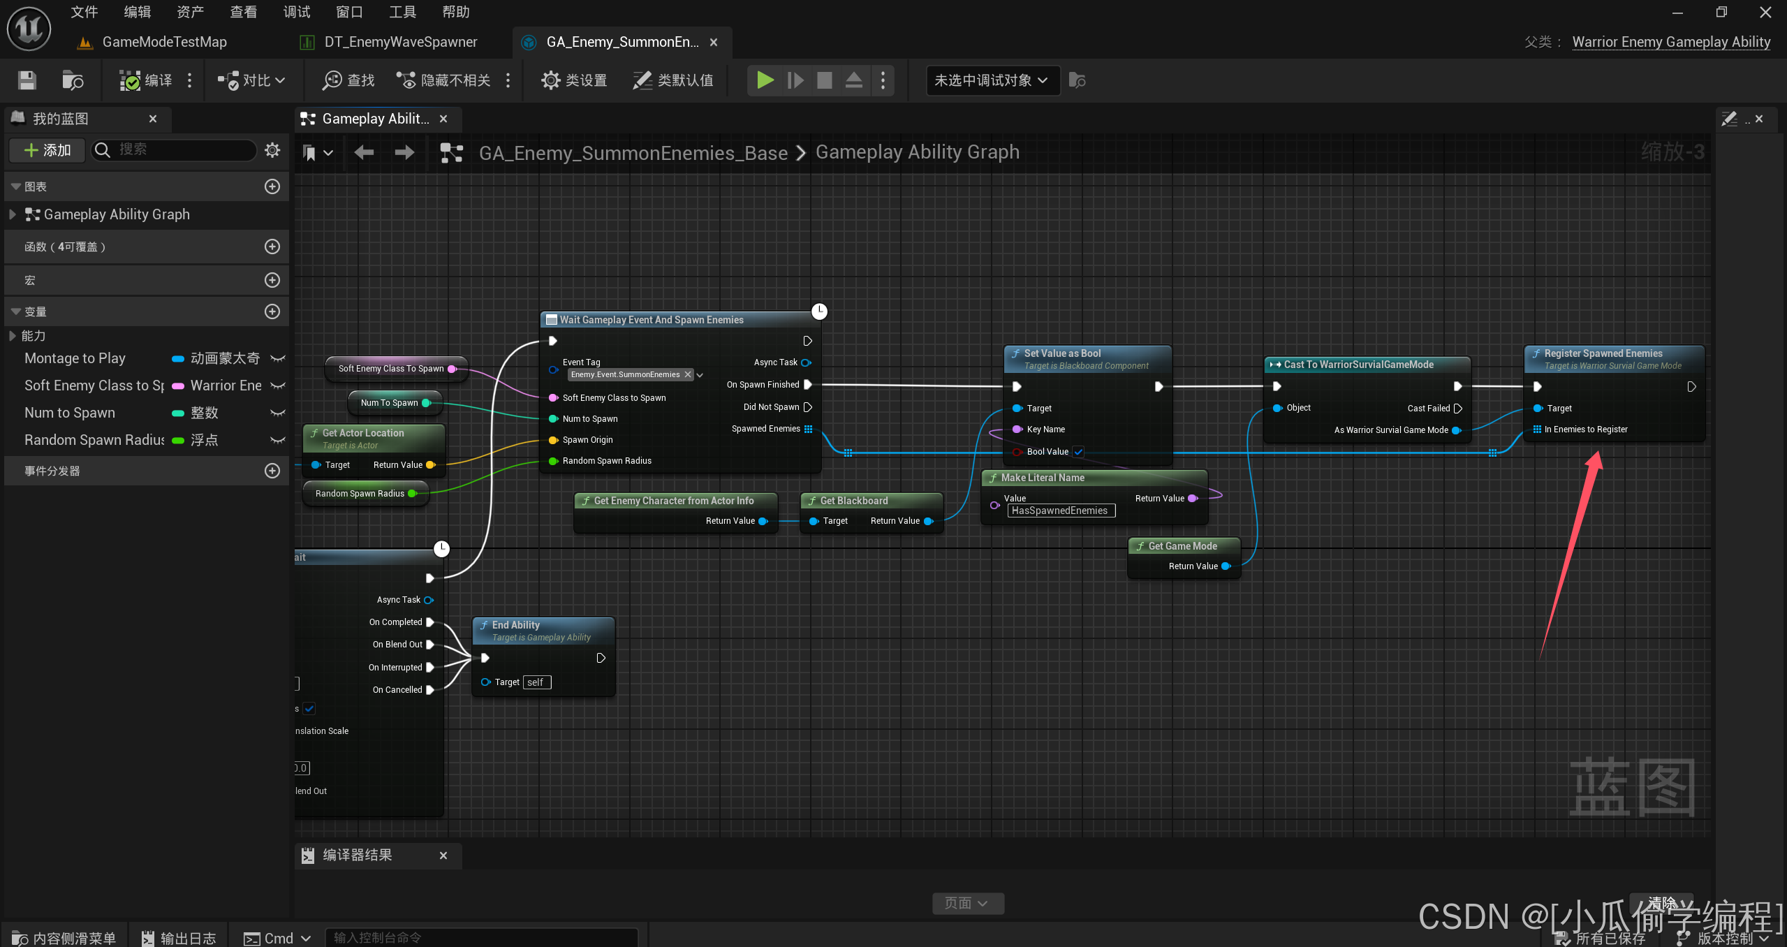Click the compile (编译) button icon

pos(130,80)
